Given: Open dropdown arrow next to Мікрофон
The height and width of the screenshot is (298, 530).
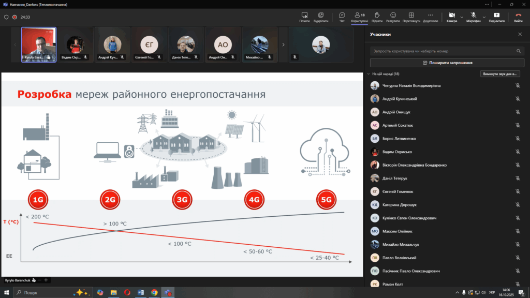Looking at the screenshot, I should (x=483, y=17).
